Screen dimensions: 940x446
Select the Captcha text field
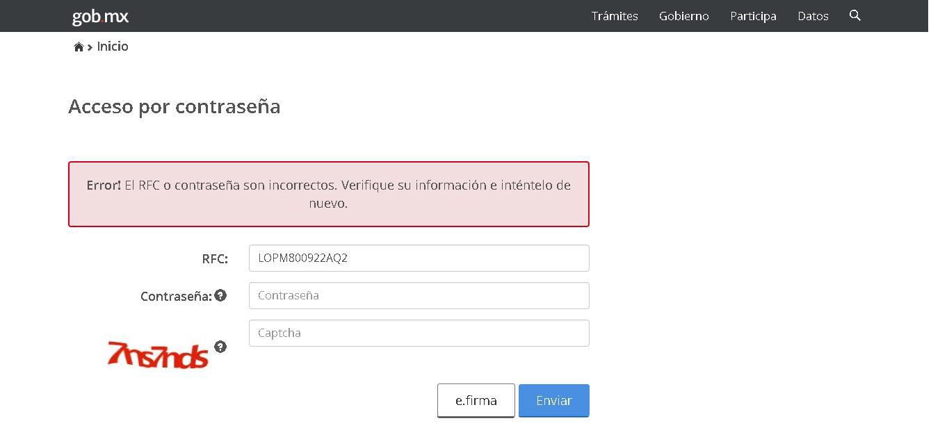[419, 333]
